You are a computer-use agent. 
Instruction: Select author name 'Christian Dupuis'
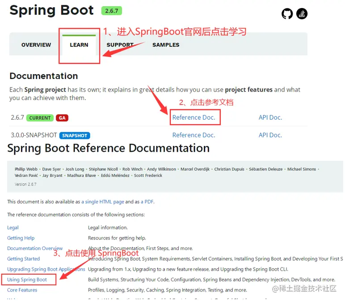click(x=229, y=169)
